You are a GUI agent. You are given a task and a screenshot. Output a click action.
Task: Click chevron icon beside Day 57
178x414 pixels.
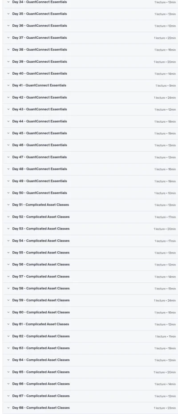8,277
